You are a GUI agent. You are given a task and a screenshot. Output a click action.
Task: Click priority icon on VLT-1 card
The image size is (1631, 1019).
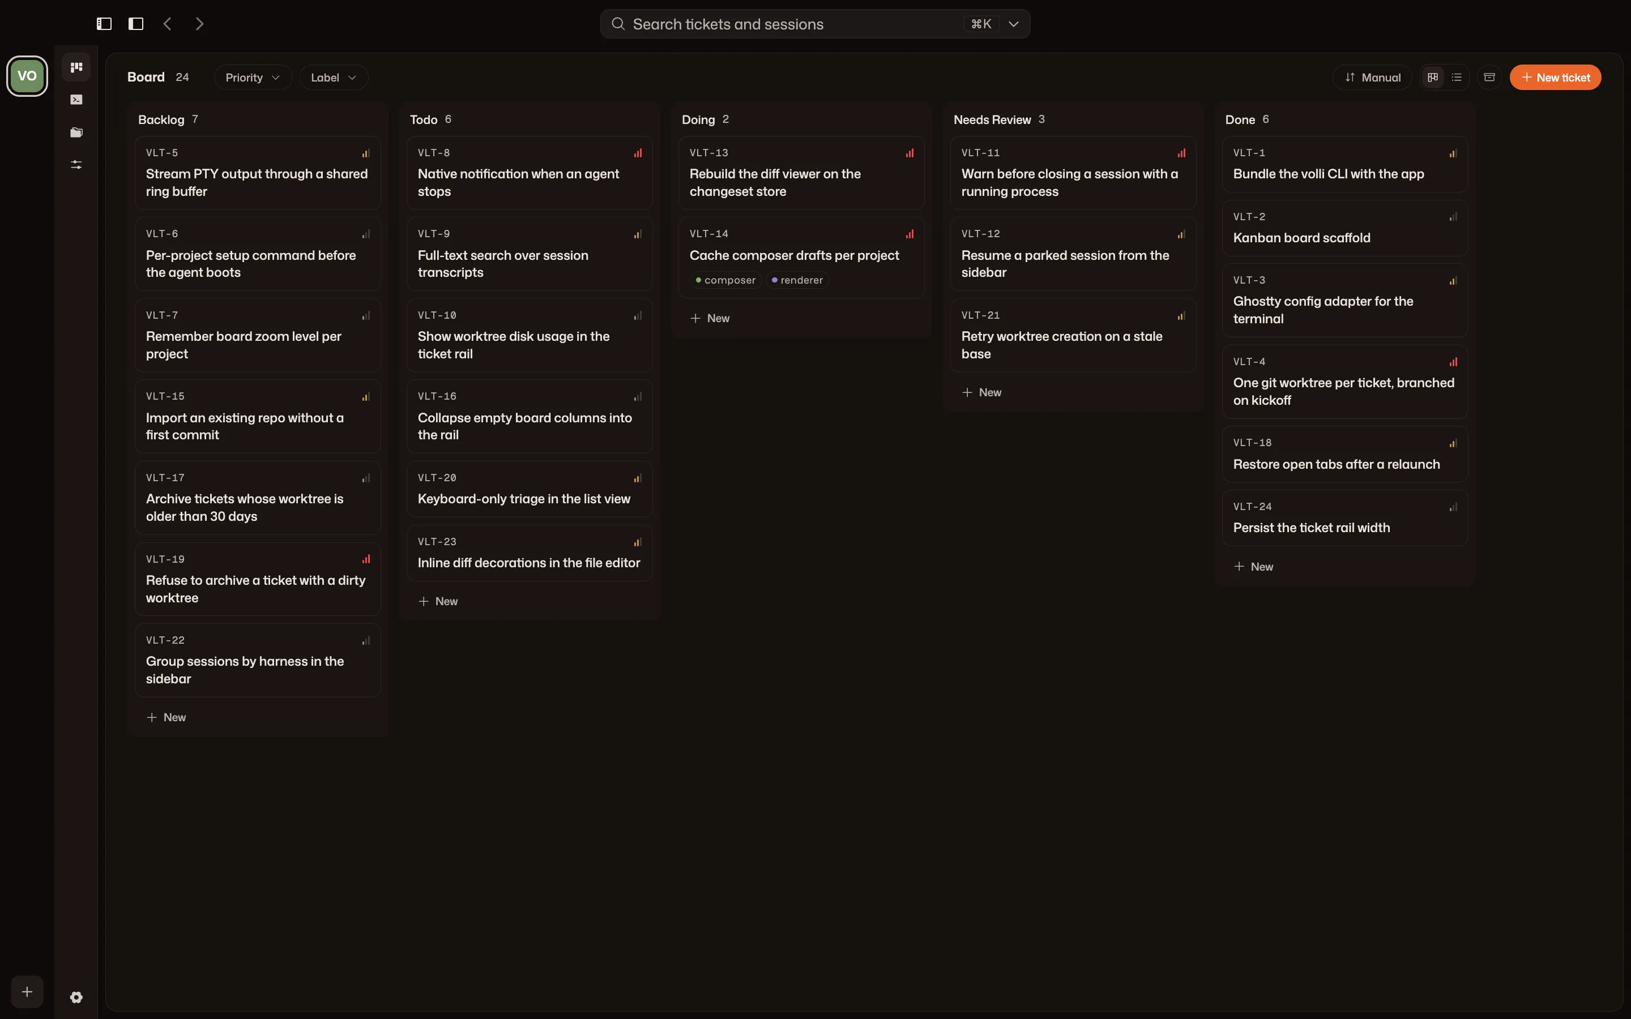coord(1453,153)
